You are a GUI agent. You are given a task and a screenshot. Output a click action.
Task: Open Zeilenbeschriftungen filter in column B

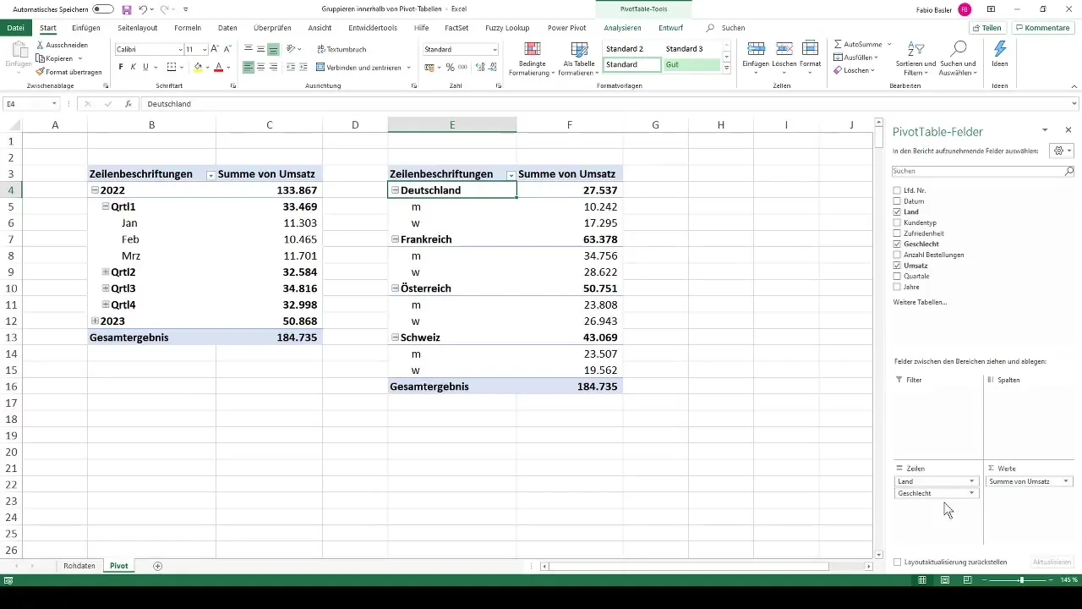pyautogui.click(x=210, y=175)
